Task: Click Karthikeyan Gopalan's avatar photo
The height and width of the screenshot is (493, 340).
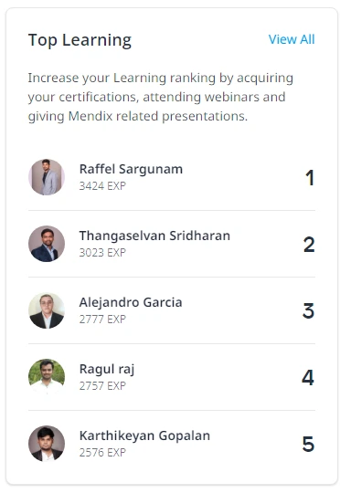Action: click(x=47, y=444)
